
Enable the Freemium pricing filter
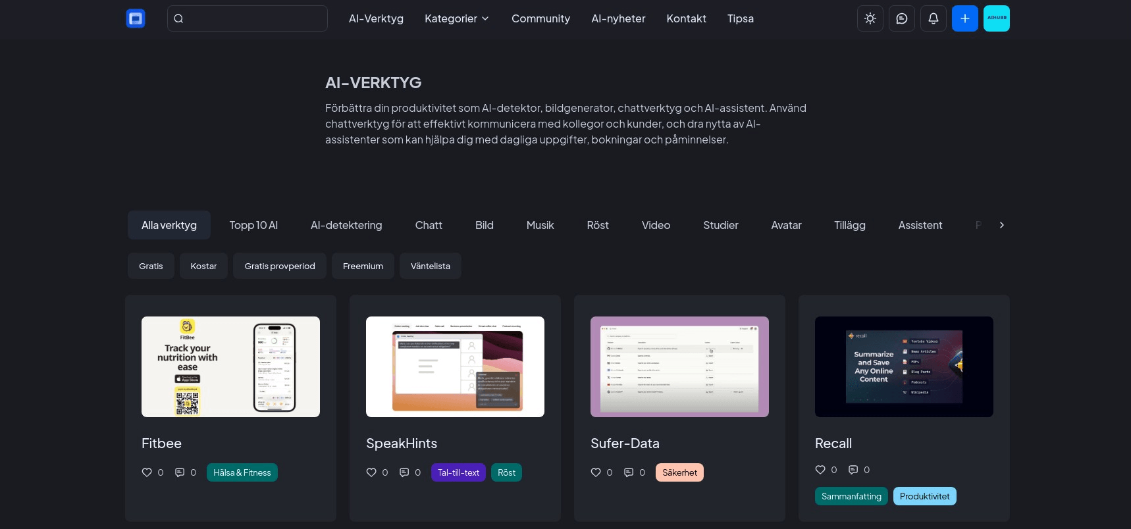pos(363,266)
